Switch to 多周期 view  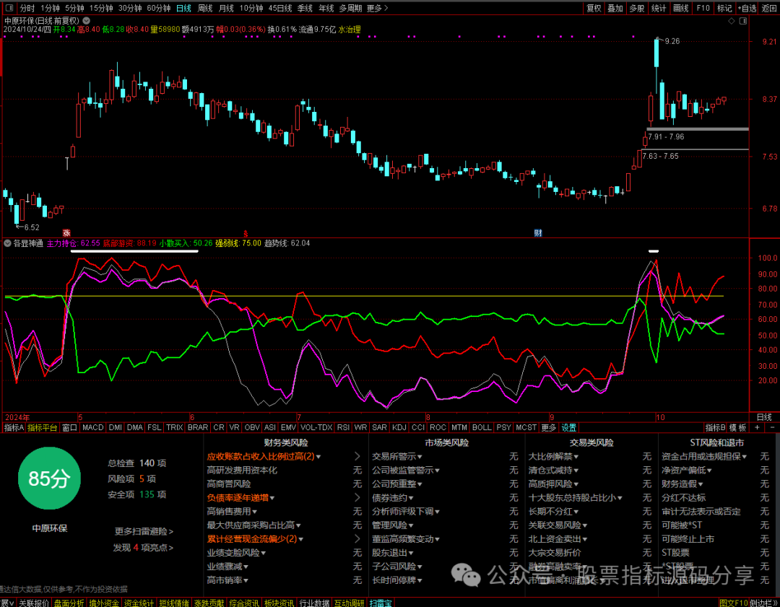[x=350, y=8]
